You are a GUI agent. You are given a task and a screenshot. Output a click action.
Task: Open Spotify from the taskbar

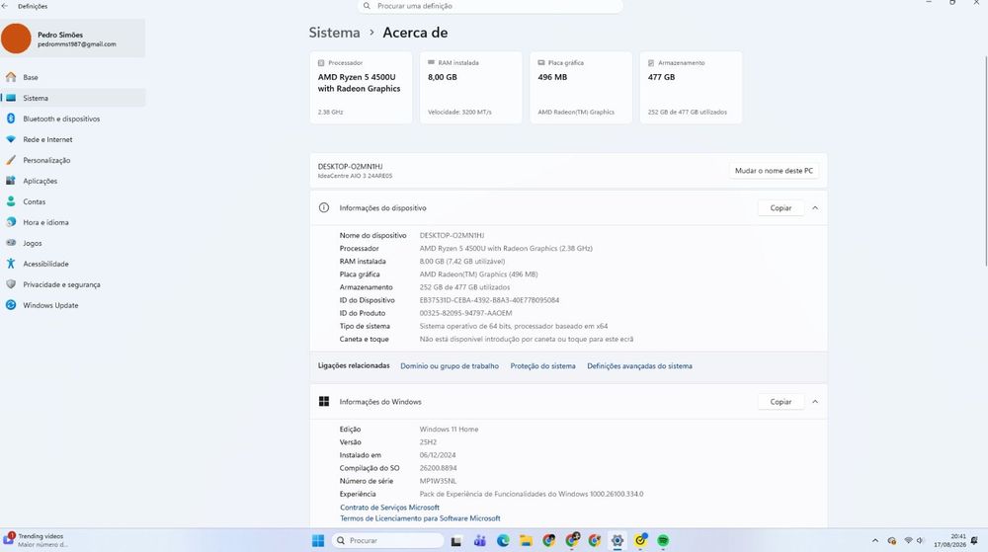click(x=664, y=541)
